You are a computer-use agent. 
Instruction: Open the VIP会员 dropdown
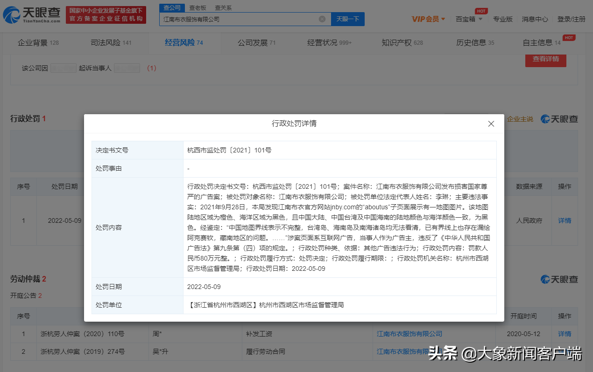point(428,19)
